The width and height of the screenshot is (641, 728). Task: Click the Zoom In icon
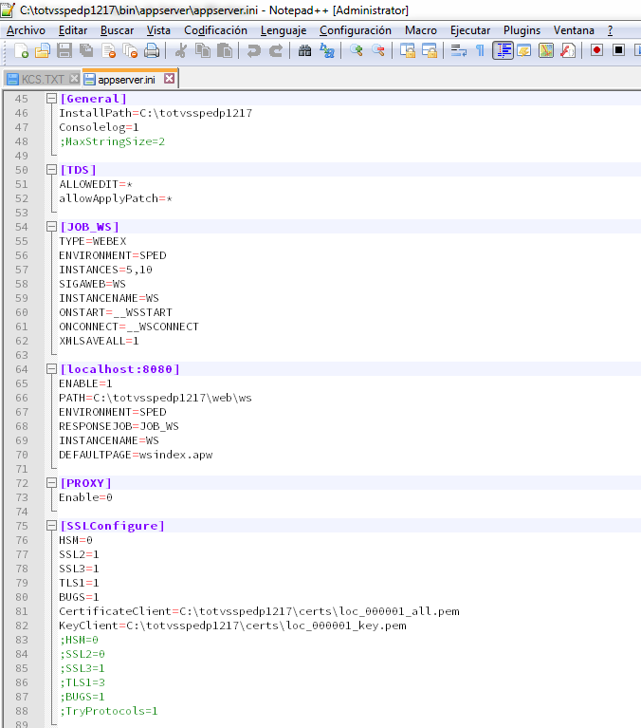tap(357, 50)
